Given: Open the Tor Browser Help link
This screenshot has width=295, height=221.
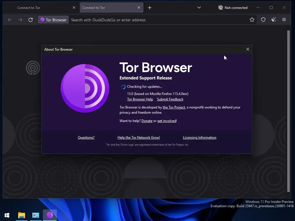Looking at the screenshot, I should point(140,99).
